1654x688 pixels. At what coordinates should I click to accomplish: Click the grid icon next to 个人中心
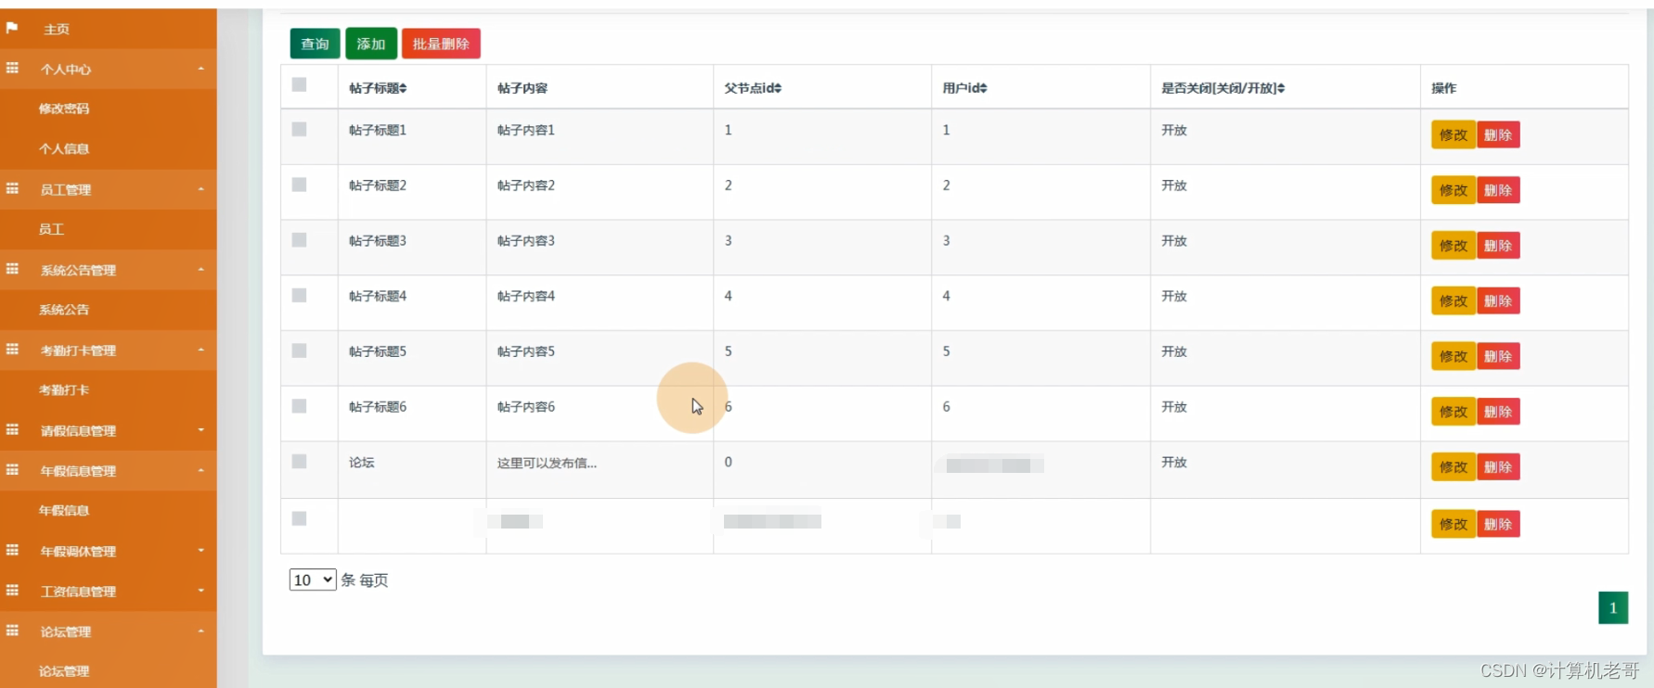point(12,68)
